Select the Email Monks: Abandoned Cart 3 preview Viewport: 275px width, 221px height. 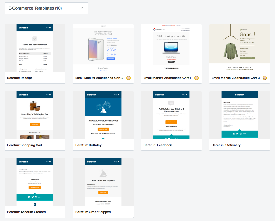coord(239,48)
